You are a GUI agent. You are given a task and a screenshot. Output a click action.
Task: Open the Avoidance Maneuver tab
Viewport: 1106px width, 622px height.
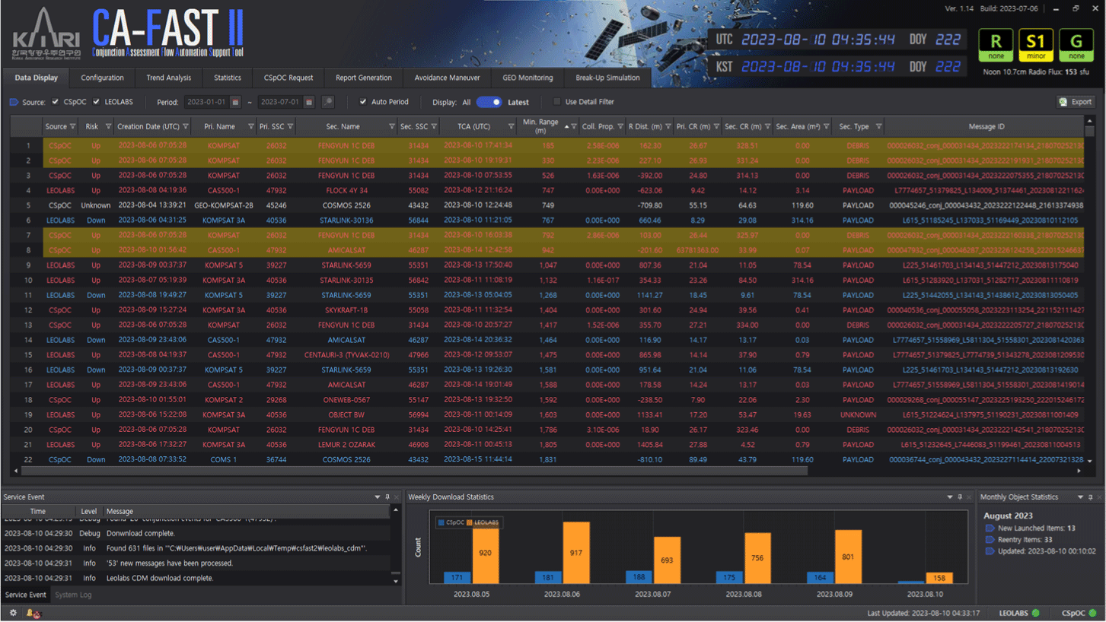(448, 78)
